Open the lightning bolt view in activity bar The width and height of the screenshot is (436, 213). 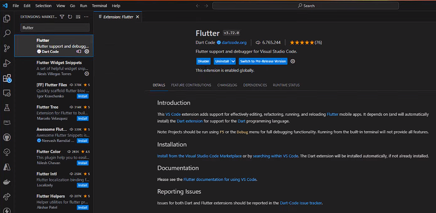[7, 210]
